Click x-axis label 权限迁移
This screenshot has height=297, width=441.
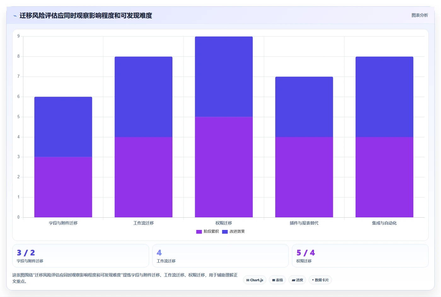pos(224,223)
